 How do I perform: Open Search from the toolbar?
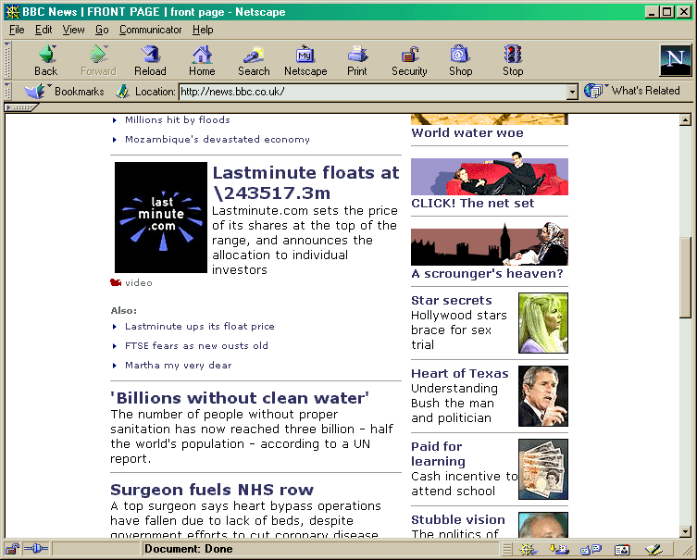(254, 61)
